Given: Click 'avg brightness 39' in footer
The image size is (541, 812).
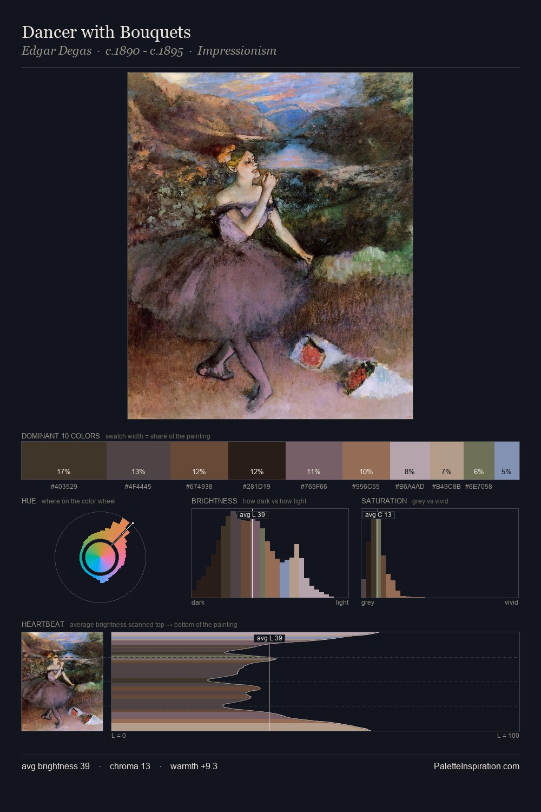Looking at the screenshot, I should [x=56, y=766].
